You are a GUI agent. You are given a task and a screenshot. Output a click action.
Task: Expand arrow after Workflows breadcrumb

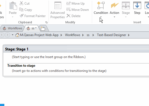click(x=83, y=35)
